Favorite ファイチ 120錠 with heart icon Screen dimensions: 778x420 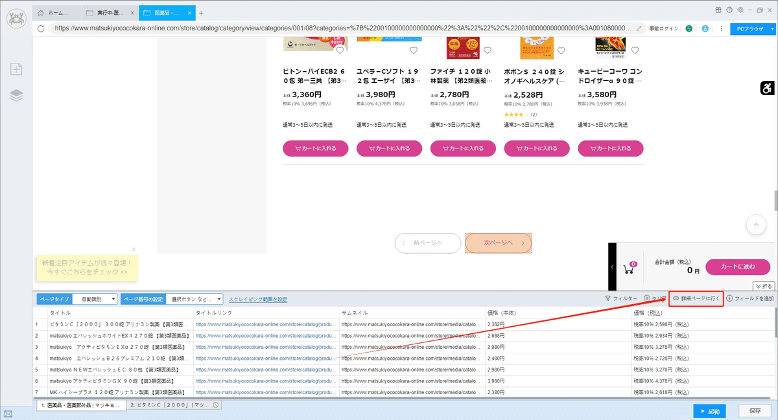[488, 50]
